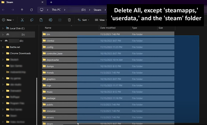This screenshot has width=207, height=125.
Task: Select the resource folder
Action: (x=108, y=111)
